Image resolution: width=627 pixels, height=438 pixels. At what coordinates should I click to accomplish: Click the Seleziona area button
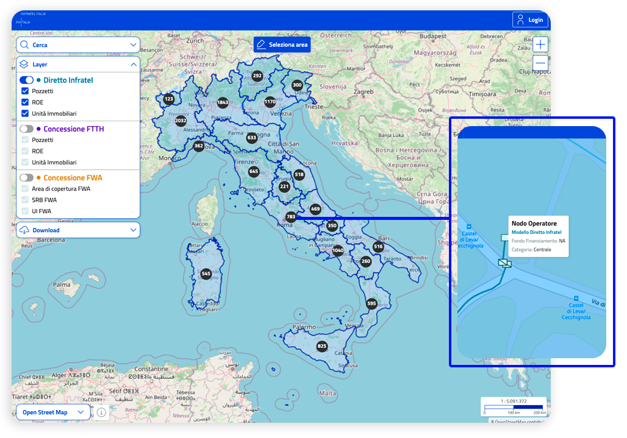[x=282, y=44]
